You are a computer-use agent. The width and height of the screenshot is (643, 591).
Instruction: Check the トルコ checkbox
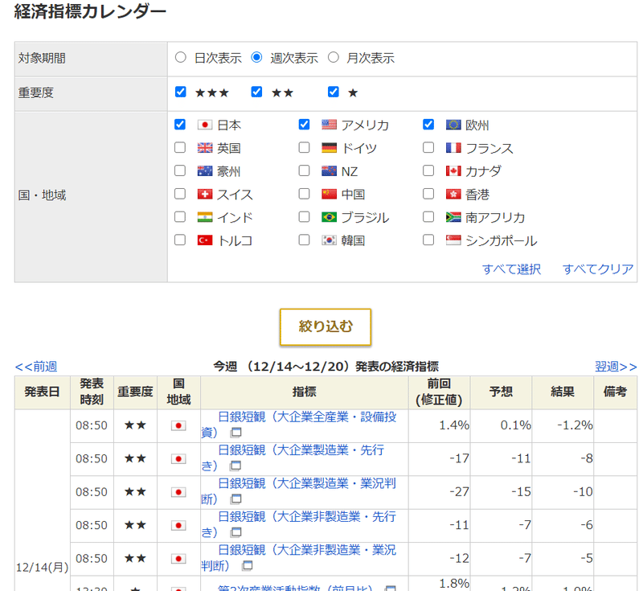click(x=180, y=240)
